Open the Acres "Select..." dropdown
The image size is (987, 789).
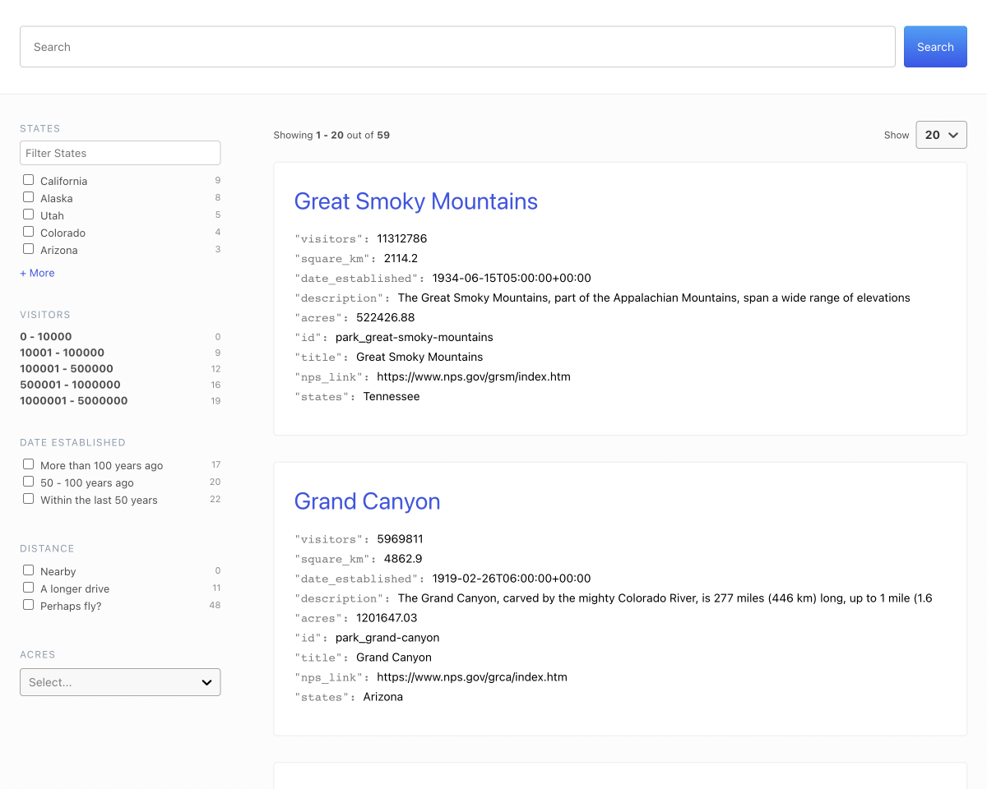click(120, 681)
